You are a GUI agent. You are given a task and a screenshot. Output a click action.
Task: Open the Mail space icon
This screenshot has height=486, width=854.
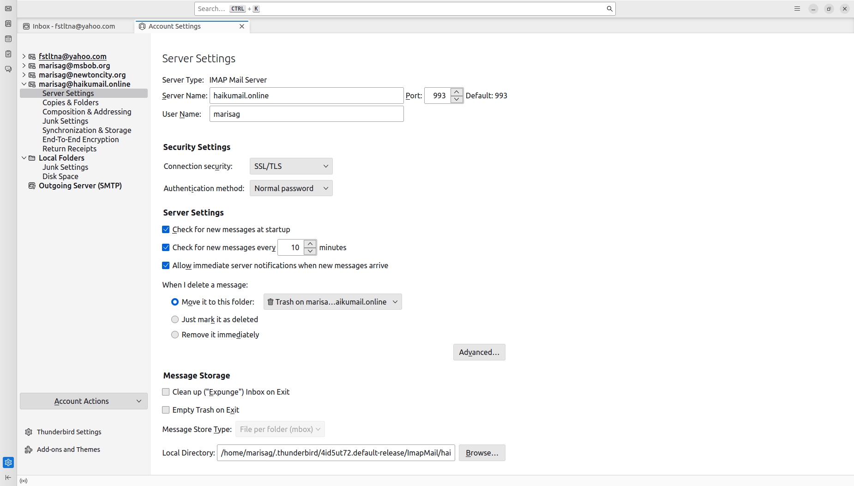click(8, 9)
